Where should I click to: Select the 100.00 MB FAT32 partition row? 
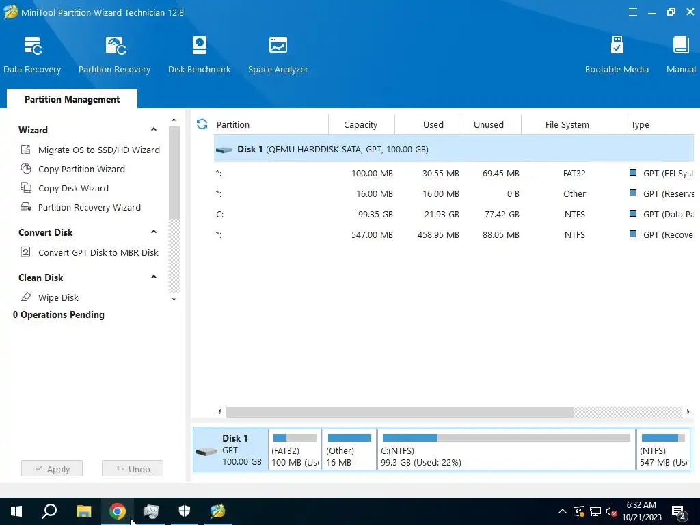454,173
